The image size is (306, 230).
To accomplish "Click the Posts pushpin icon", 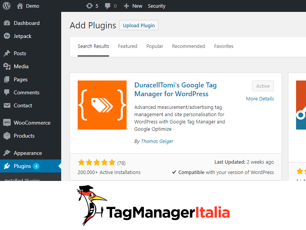I will point(7,53).
